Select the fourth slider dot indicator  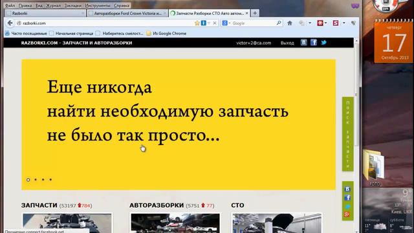click(50, 180)
